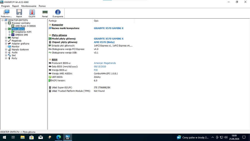Click the ITE IT8688E/BX value
Screen dimensions: 250x141
click(x=102, y=88)
